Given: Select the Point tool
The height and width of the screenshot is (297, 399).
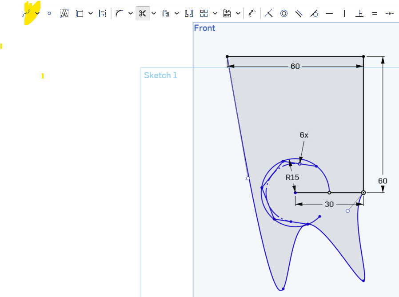Looking at the screenshot, I should (49, 13).
